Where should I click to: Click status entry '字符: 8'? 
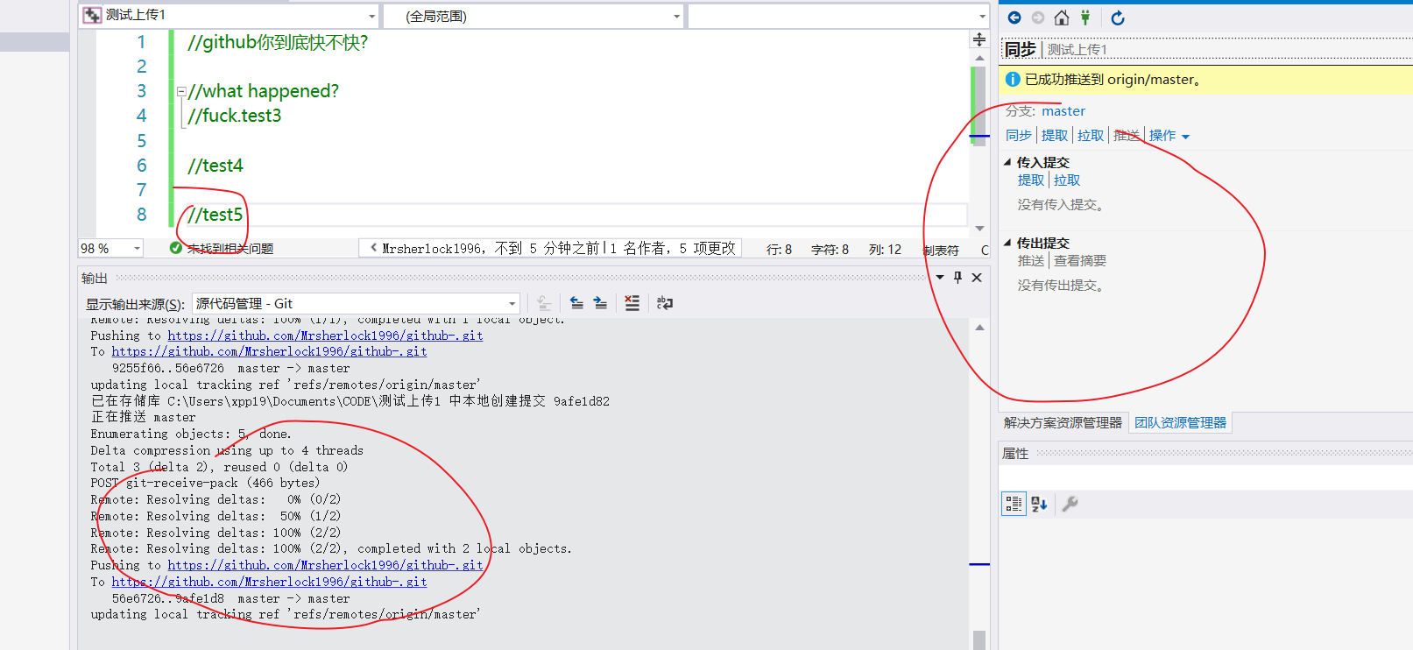830,250
